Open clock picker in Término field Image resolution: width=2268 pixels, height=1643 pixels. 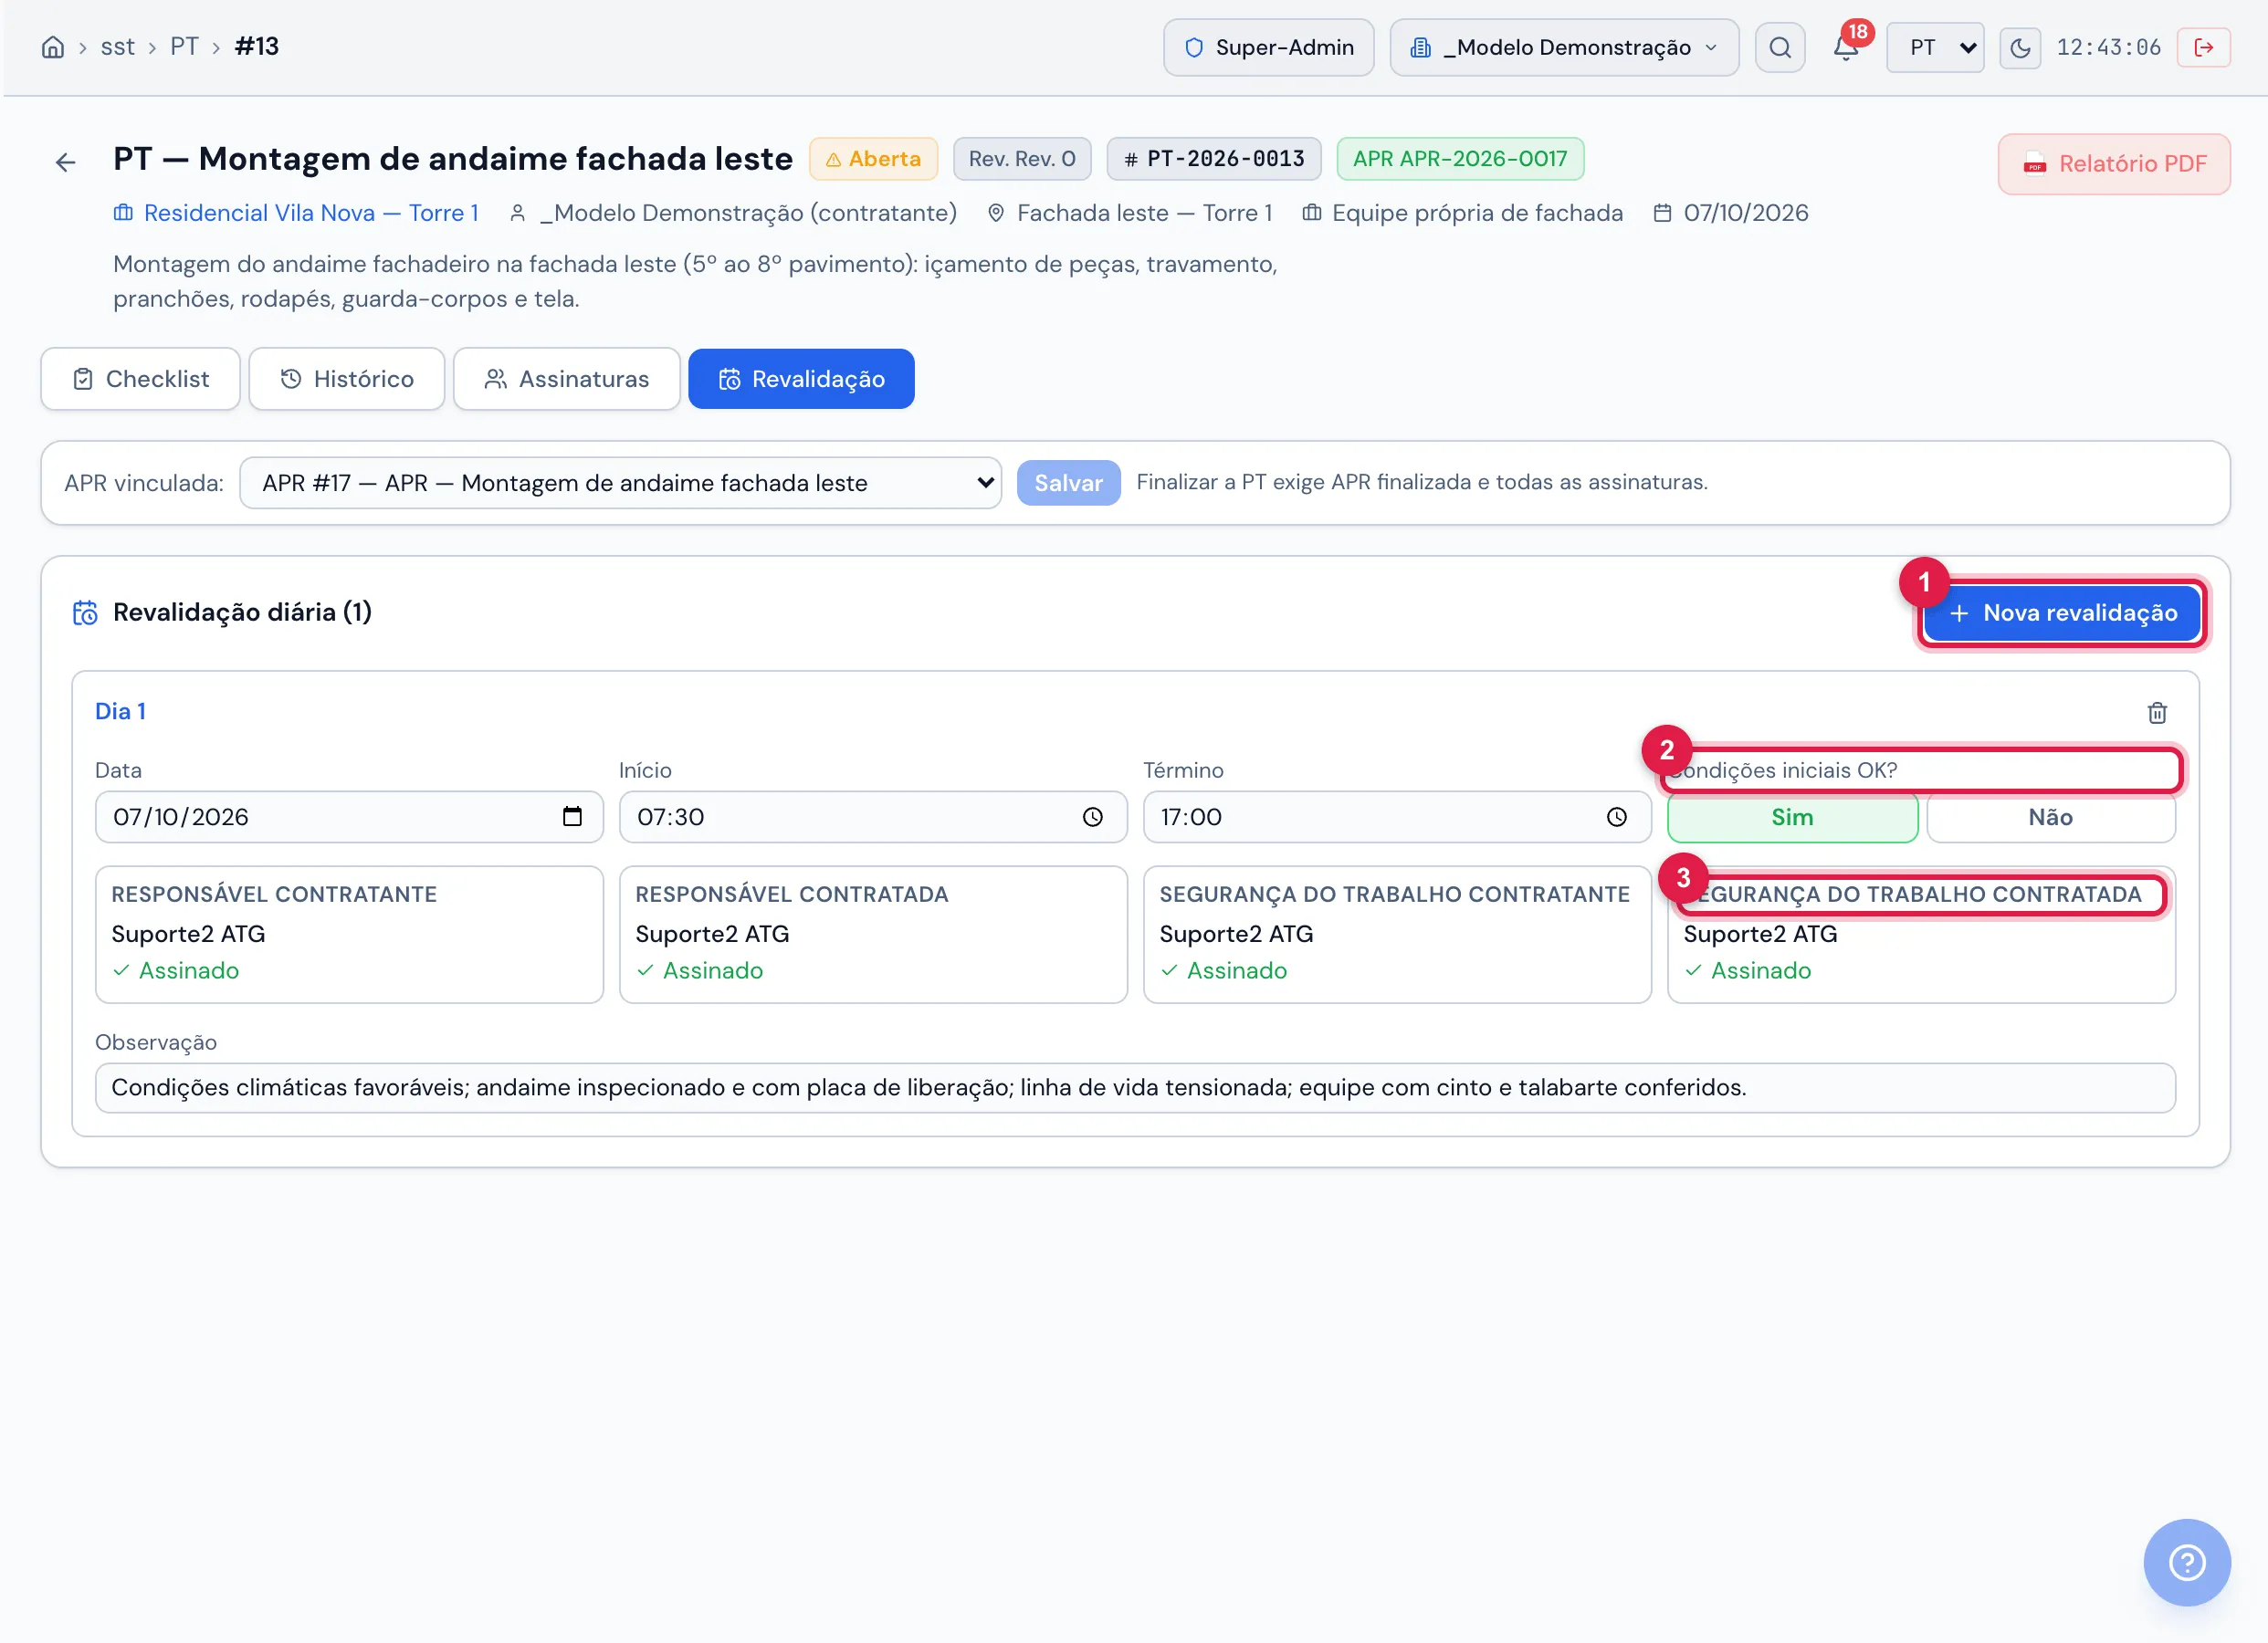tap(1617, 817)
